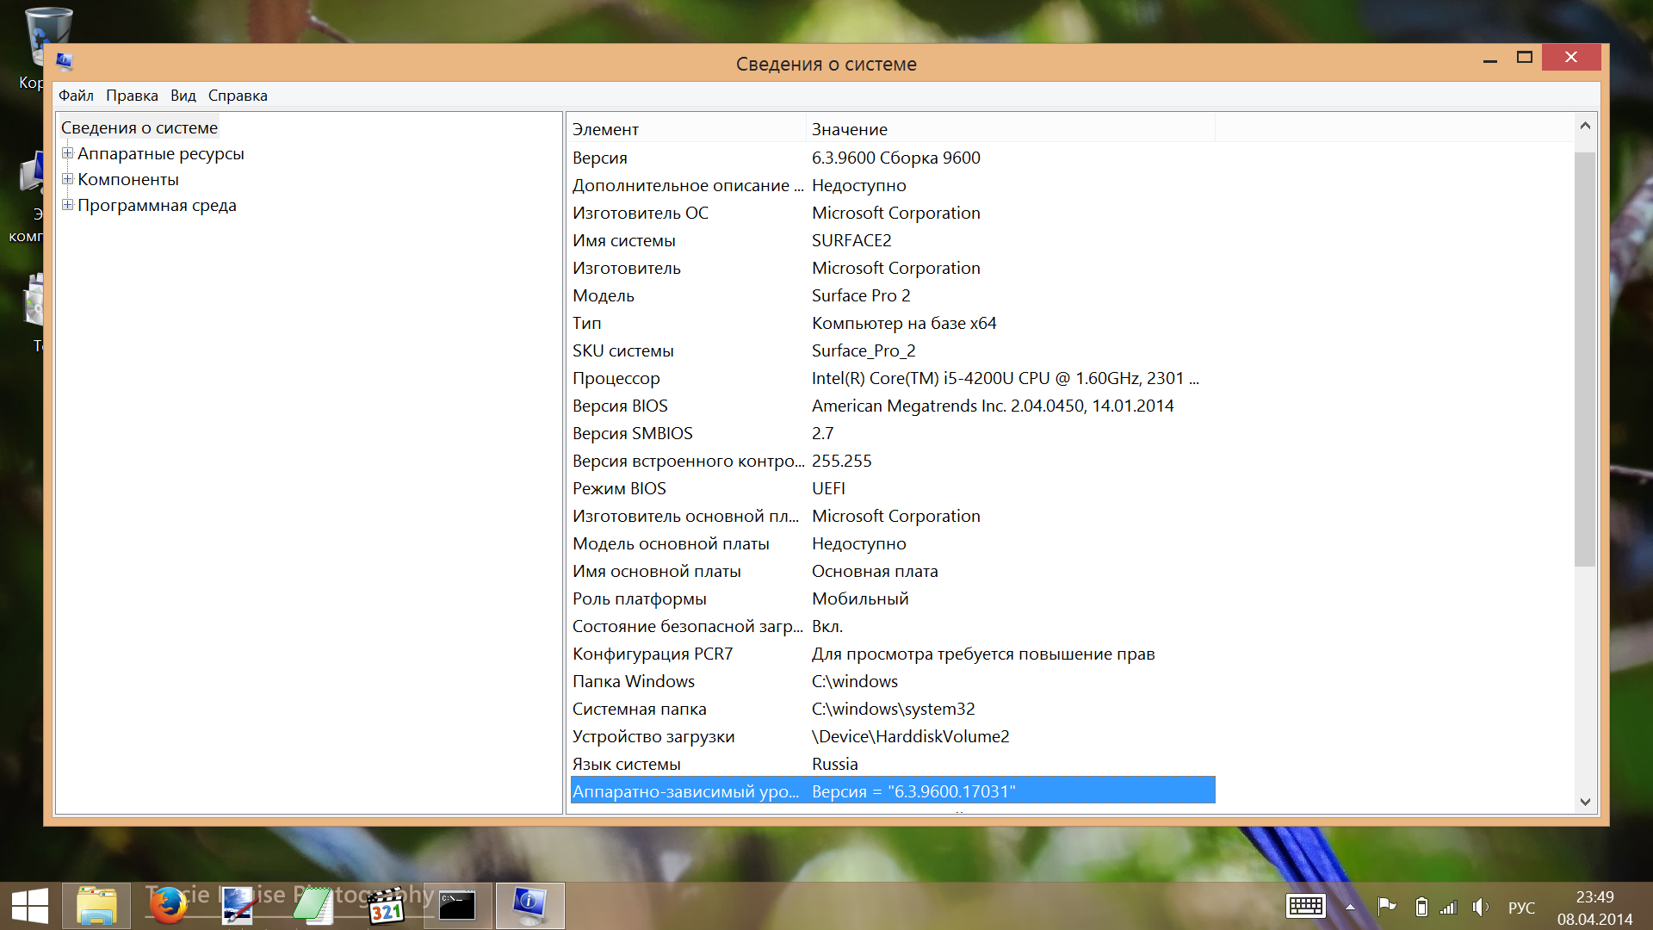
Task: Select the Компоненты tree item
Action: (128, 179)
